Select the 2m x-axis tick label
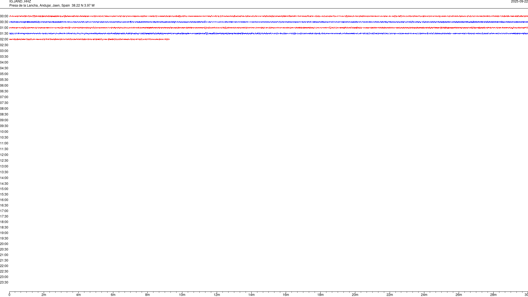The image size is (528, 297). coord(44,295)
